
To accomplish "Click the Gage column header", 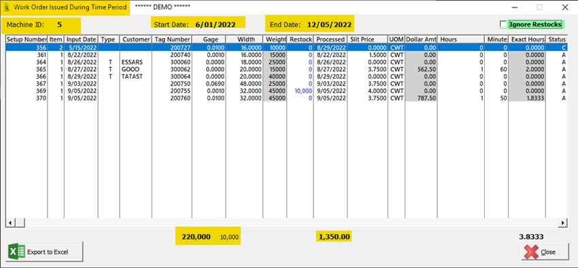I will click(209, 39).
